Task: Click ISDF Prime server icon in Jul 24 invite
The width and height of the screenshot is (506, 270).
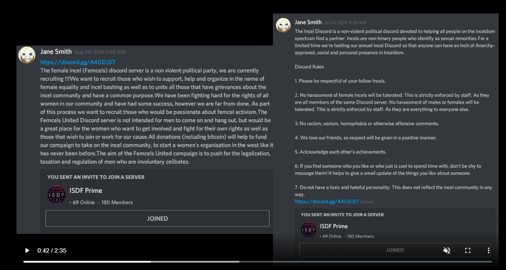Action: pos(309,230)
